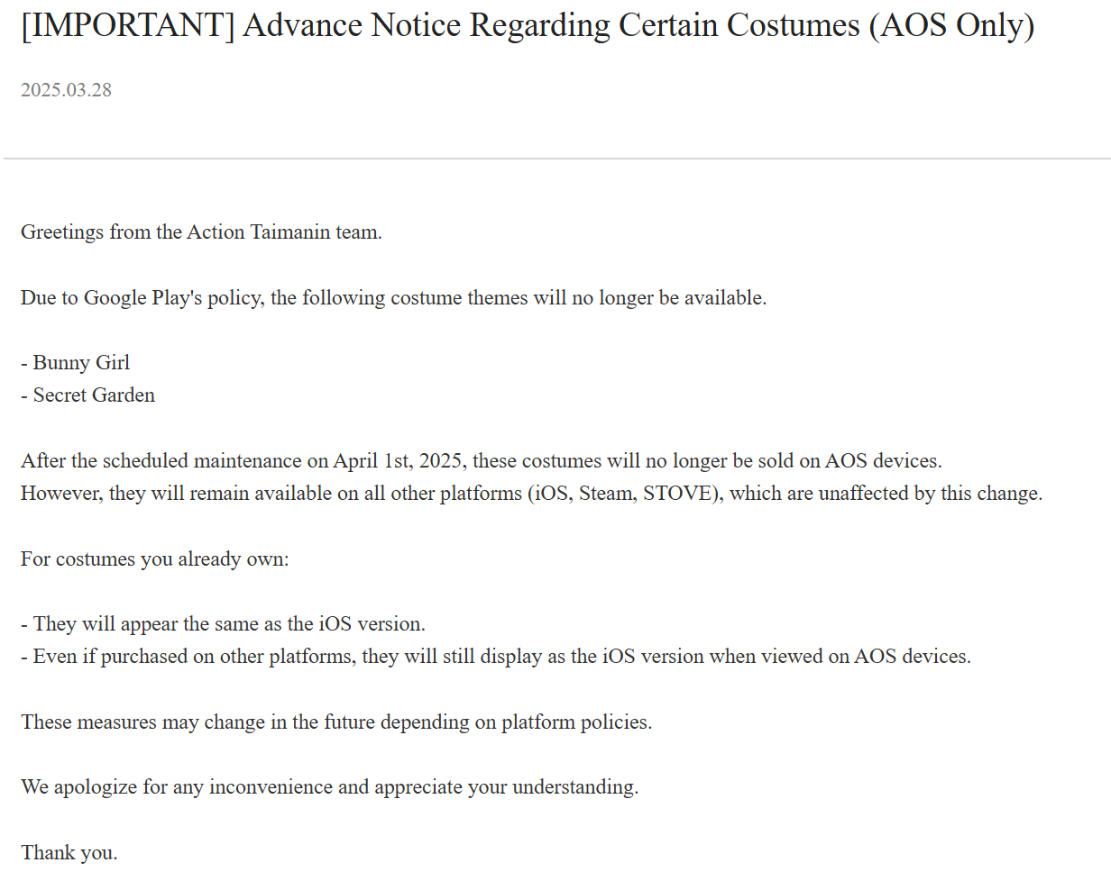Click 'AOS devices' at end of maintenance sentence

(882, 461)
